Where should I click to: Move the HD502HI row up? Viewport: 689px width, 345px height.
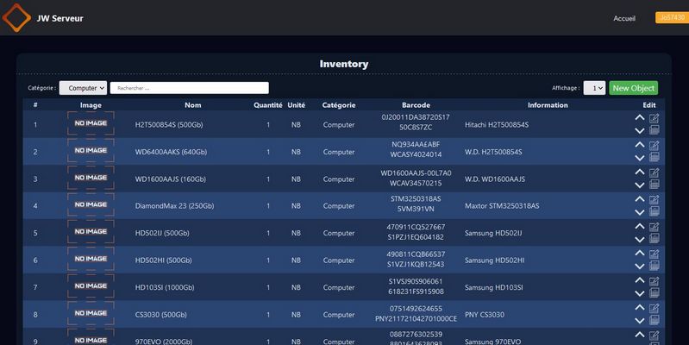coord(639,254)
